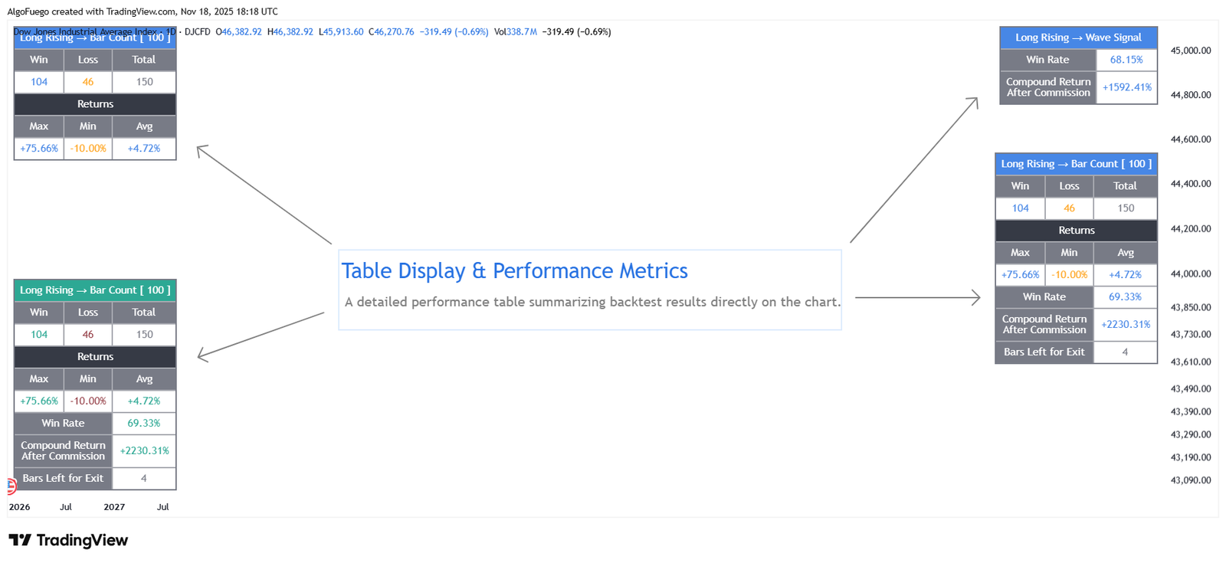Viewport: 1226px width, 563px height.
Task: Select the 68.15% Win Rate value
Action: (x=1126, y=60)
